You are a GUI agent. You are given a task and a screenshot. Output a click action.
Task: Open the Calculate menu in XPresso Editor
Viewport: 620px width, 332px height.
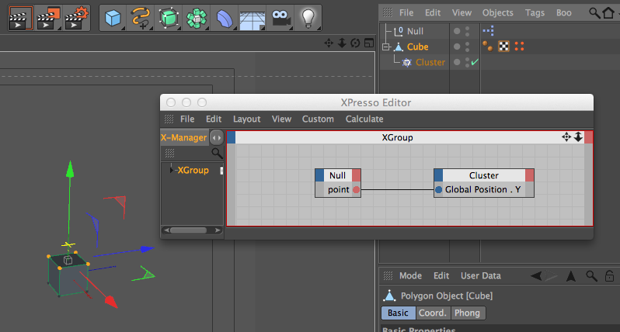pos(364,119)
